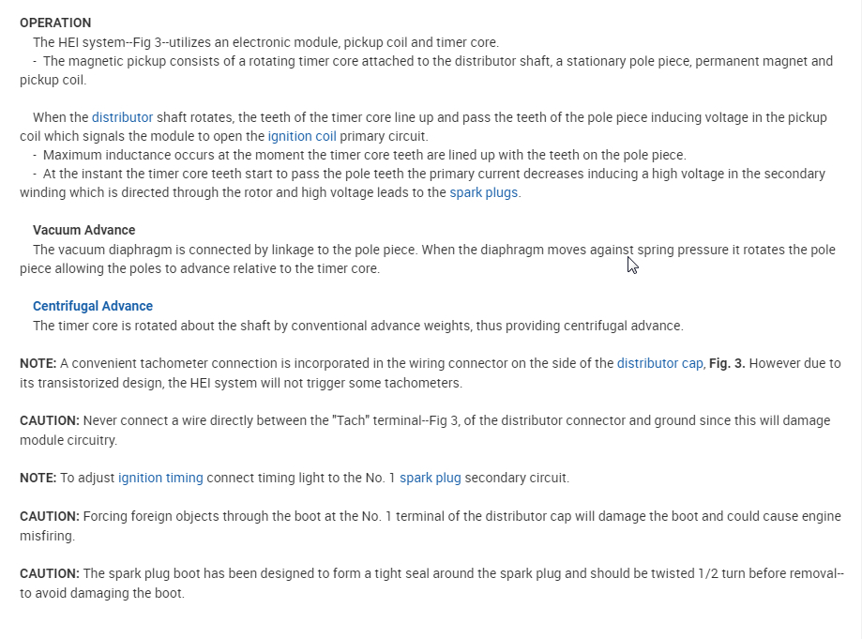This screenshot has height=639, width=862.
Task: Follow the "distributor cap" link
Action: [x=659, y=363]
